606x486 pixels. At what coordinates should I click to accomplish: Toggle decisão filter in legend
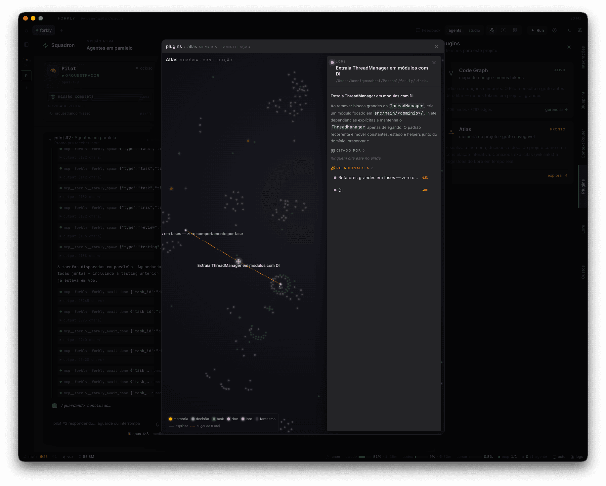pyautogui.click(x=200, y=419)
